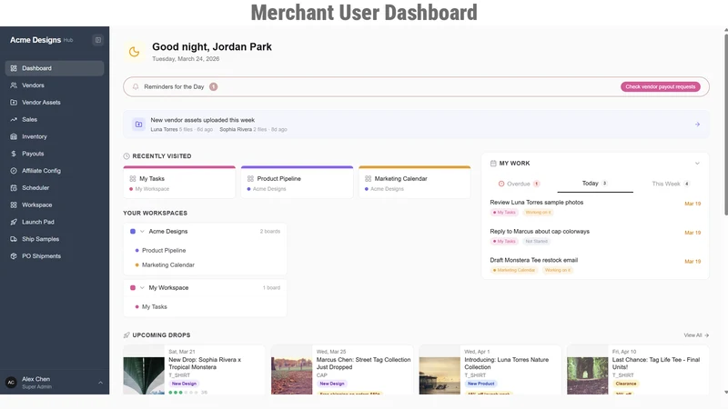
Task: Open Last Chance Tag Life Tee thumbnail
Action: click(x=587, y=375)
